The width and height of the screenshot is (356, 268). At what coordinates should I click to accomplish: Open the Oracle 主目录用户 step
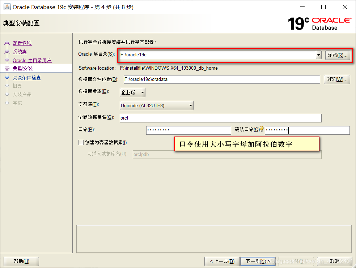tap(32, 61)
